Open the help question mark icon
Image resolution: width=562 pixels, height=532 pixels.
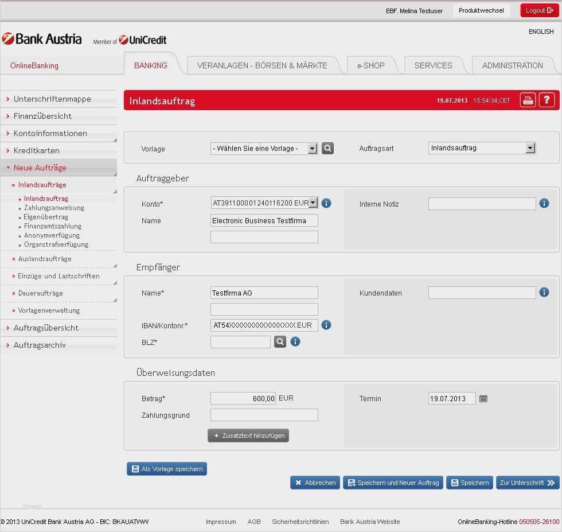pos(547,100)
